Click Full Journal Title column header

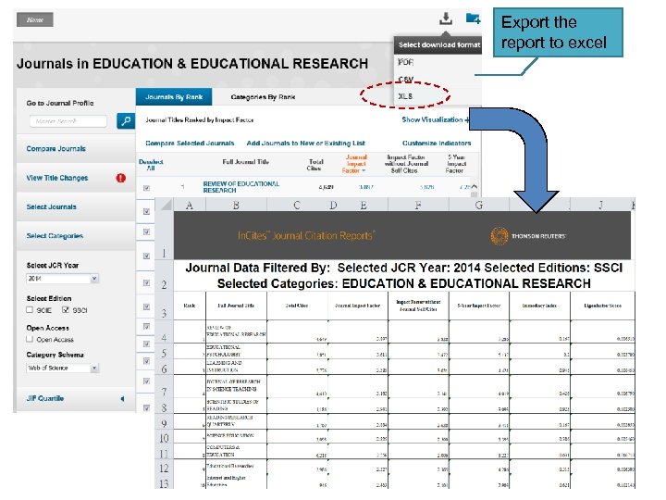point(245,161)
